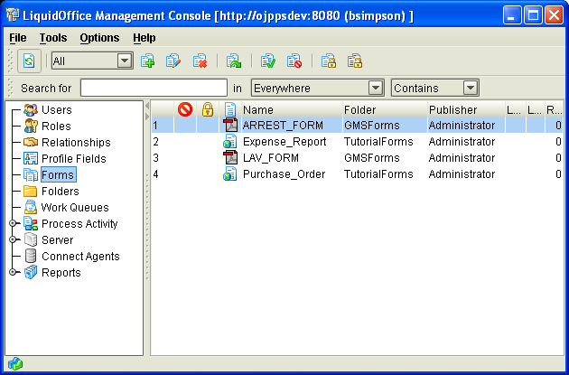Expand the Process Activity tree node
The image size is (569, 375).
(13, 224)
